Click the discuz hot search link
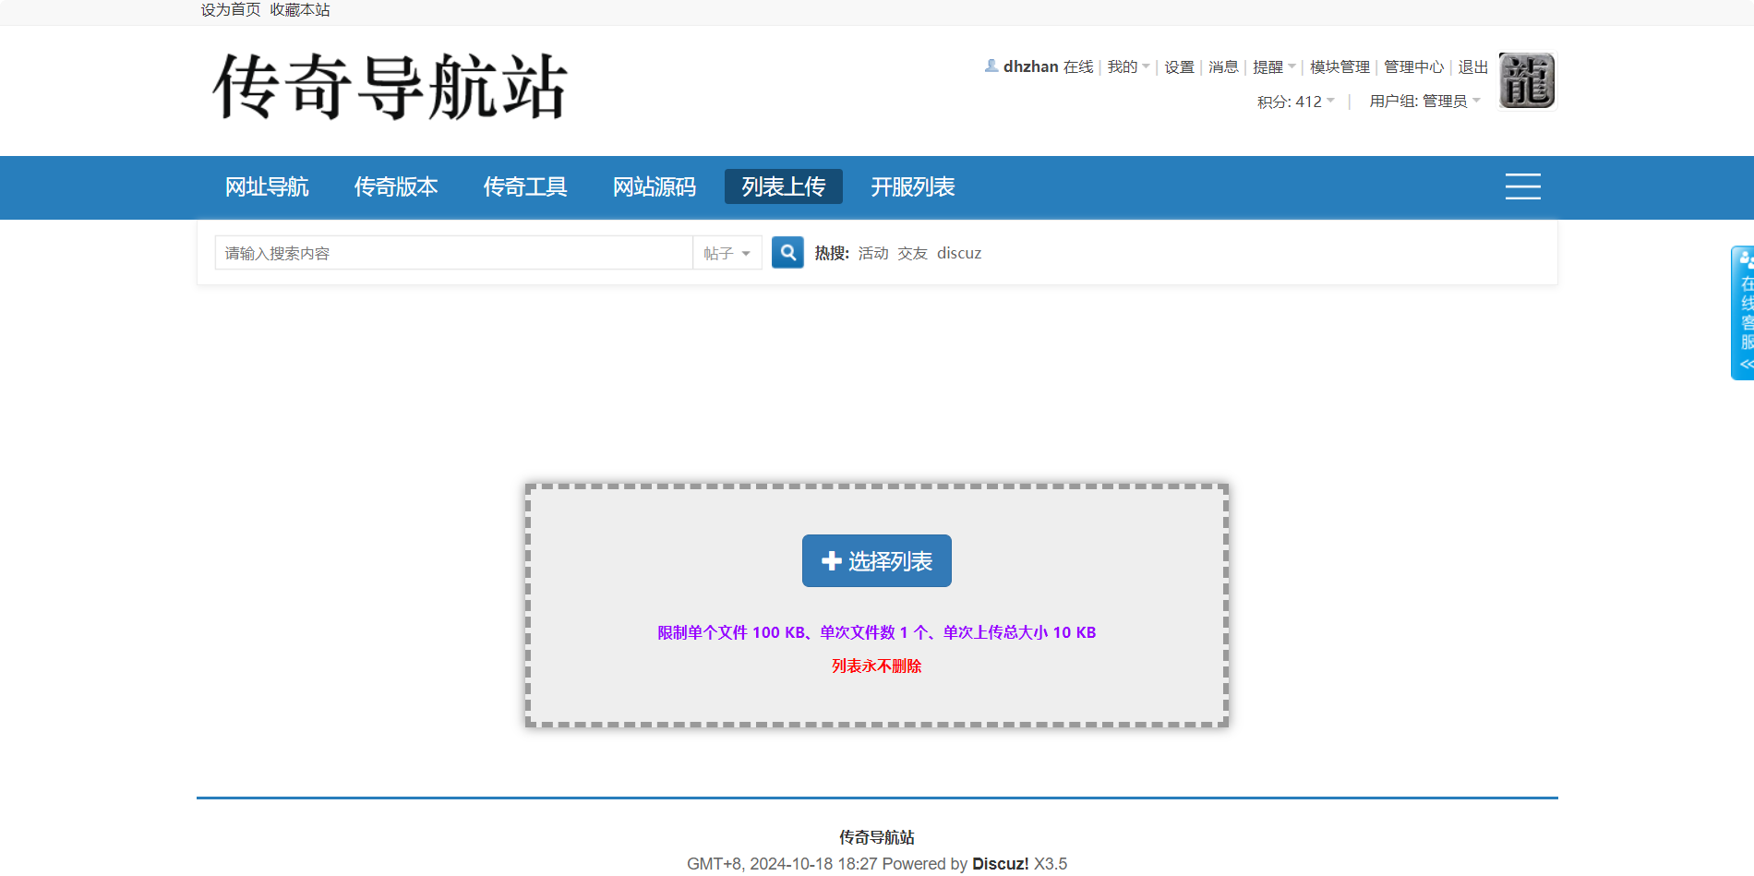The image size is (1754, 876). [x=958, y=253]
